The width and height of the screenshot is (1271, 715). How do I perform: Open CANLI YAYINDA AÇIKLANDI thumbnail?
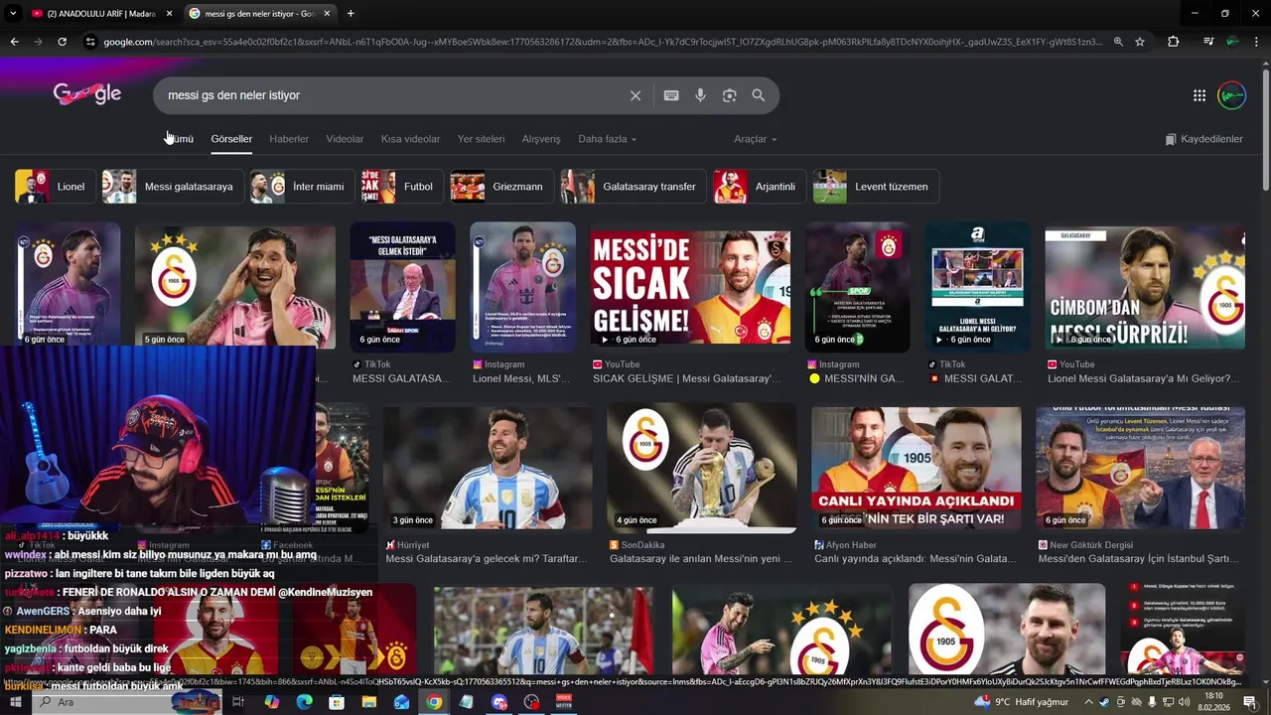(x=916, y=469)
